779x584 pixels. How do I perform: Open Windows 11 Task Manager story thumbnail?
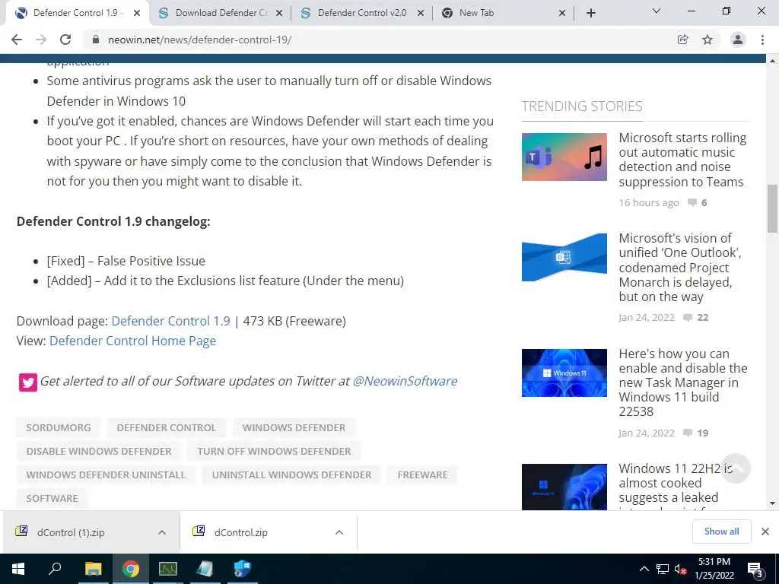pyautogui.click(x=564, y=373)
